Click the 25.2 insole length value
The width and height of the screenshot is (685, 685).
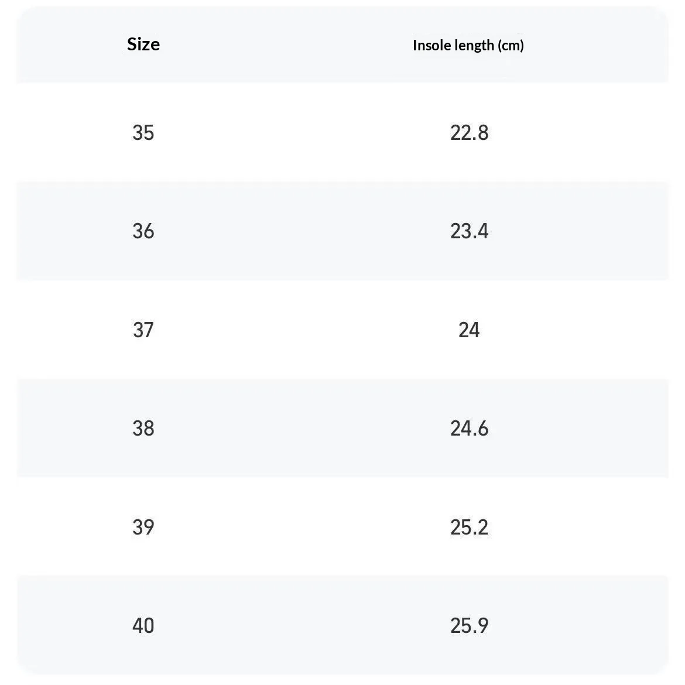point(469,527)
